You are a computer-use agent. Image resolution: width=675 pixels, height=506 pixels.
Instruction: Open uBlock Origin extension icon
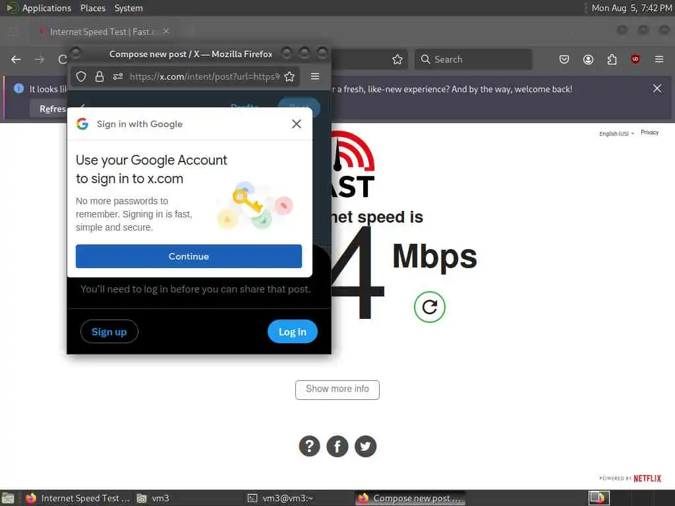635,59
